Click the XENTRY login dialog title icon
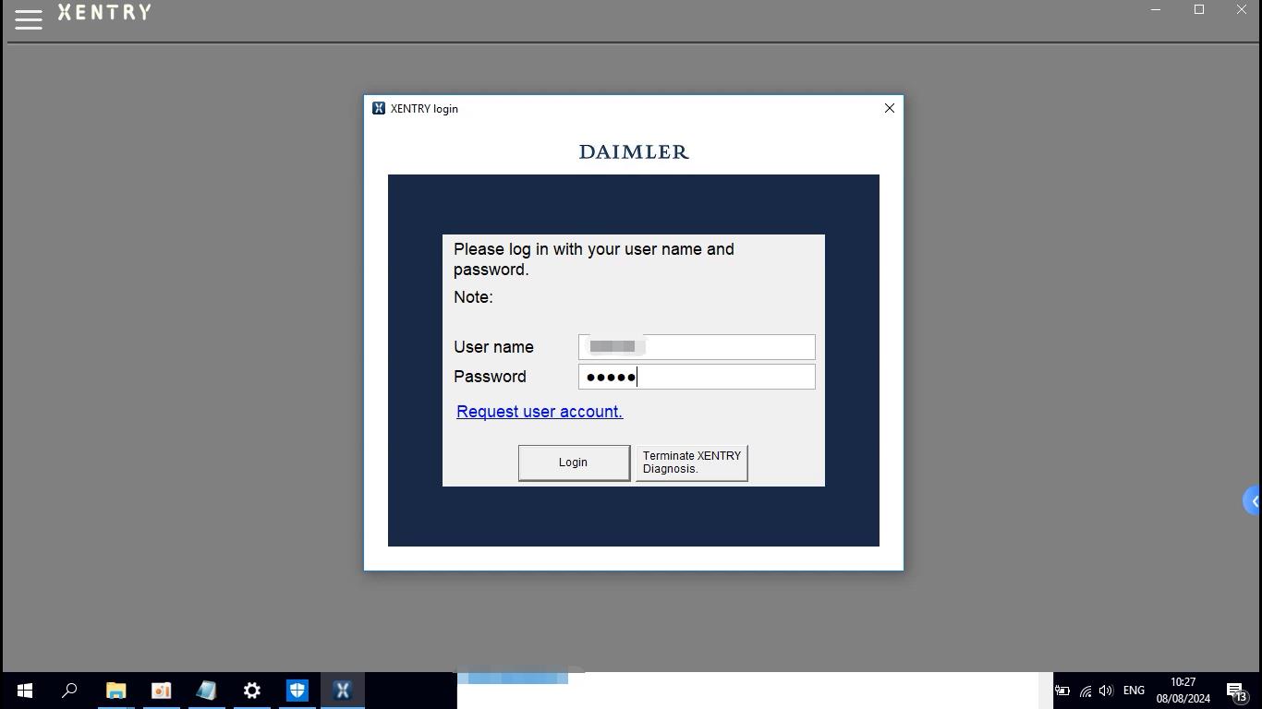The width and height of the screenshot is (1262, 709). [x=379, y=108]
